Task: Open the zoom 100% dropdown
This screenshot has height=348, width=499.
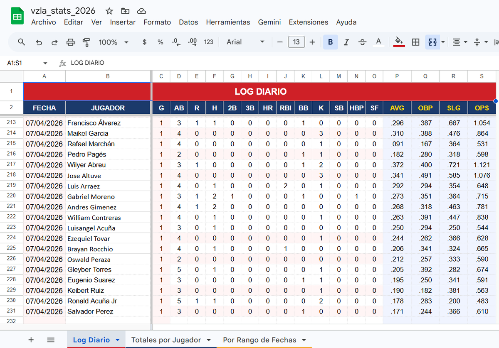Action: [114, 42]
